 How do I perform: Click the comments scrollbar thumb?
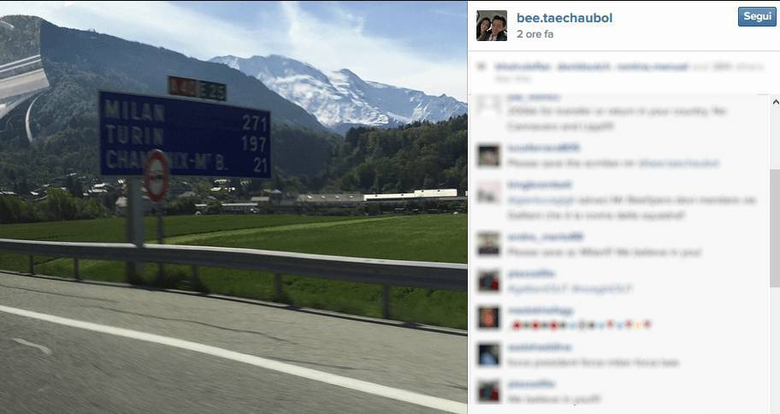pos(775,228)
